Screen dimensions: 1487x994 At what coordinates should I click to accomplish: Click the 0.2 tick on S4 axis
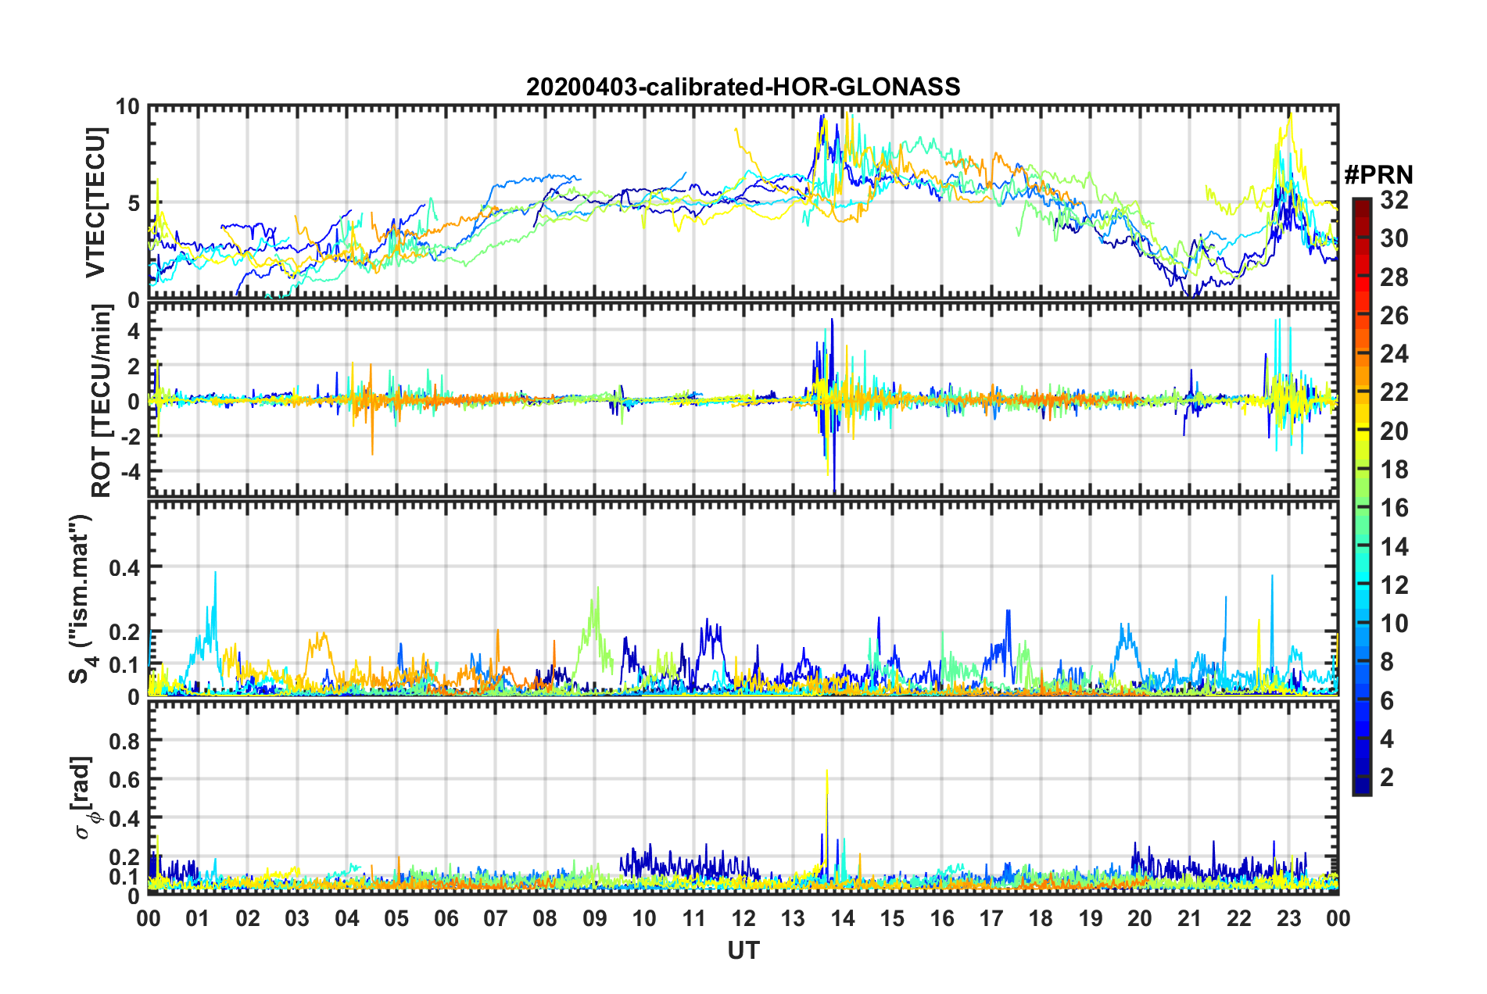click(124, 631)
